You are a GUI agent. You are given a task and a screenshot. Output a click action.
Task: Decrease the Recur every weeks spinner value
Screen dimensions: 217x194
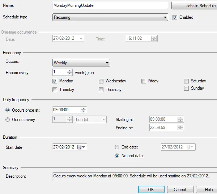pyautogui.click(x=70, y=74)
